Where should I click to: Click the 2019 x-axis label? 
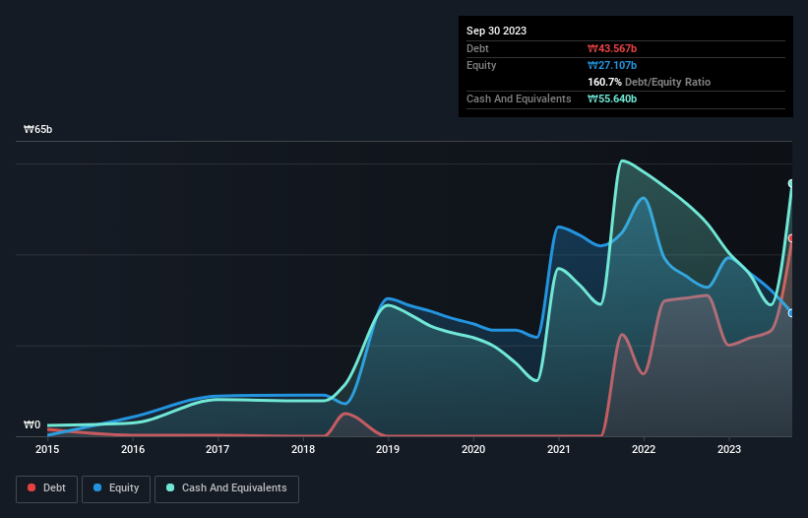[388, 449]
